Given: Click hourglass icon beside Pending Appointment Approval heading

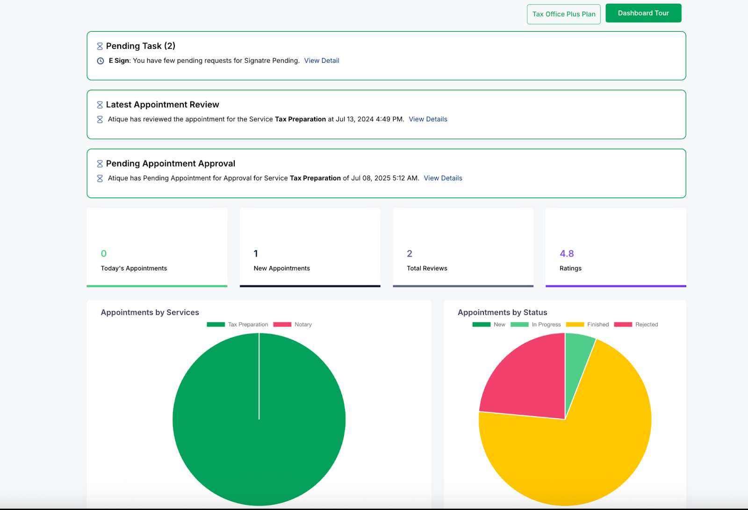Looking at the screenshot, I should 100,164.
